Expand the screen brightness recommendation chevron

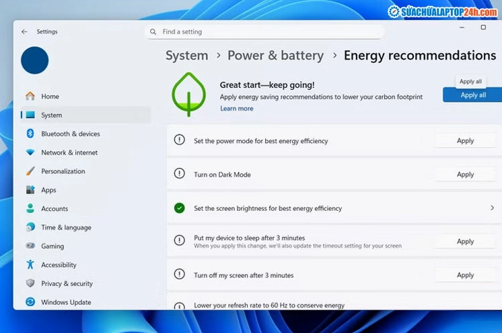492,208
